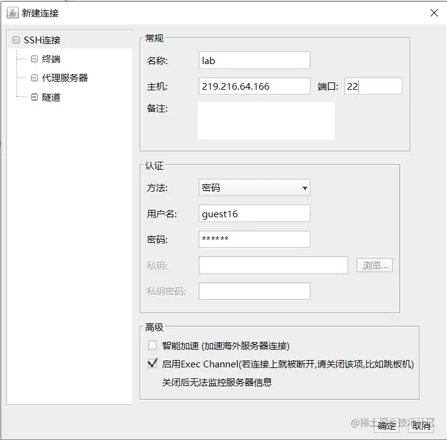Open the 终端 settings page
Viewport: 447px width, 440px height.
tap(51, 59)
